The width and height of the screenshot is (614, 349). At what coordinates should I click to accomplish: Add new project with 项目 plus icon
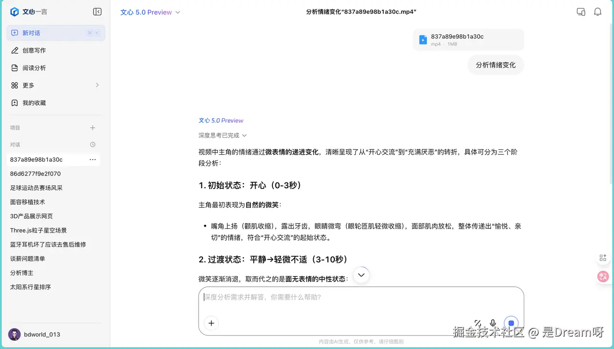click(93, 128)
